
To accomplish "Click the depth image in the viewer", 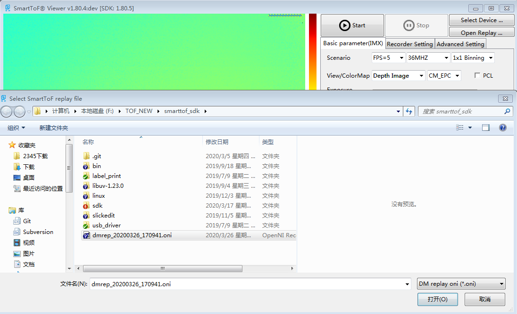I will (154, 52).
